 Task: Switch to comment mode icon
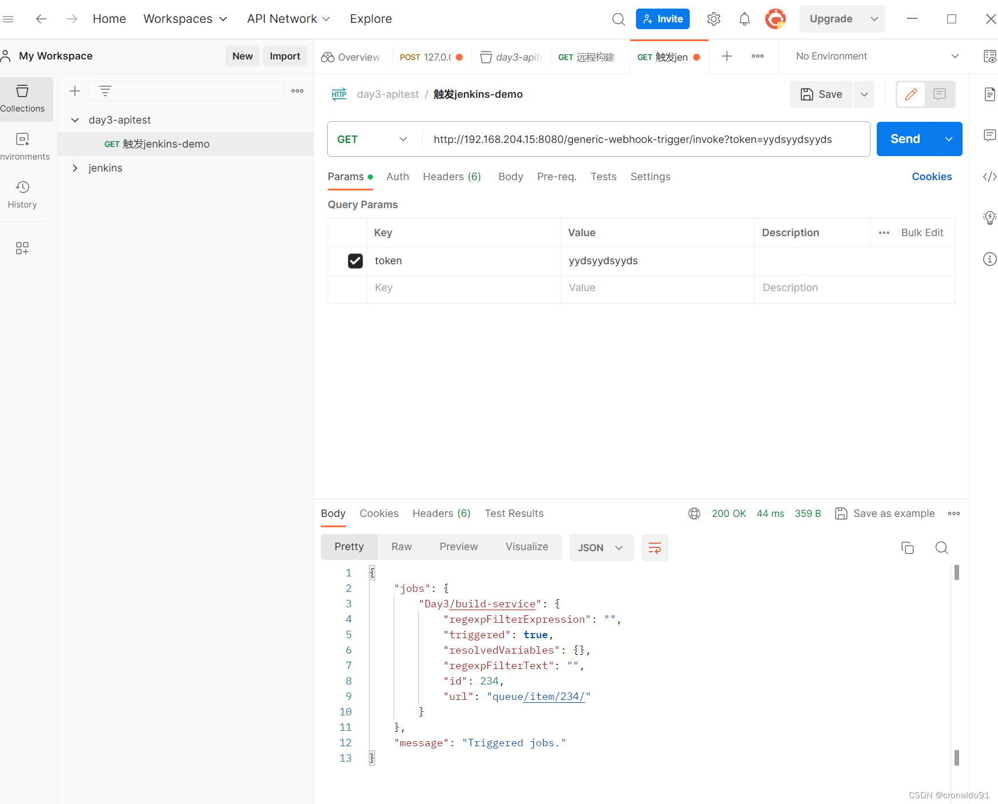coord(940,94)
